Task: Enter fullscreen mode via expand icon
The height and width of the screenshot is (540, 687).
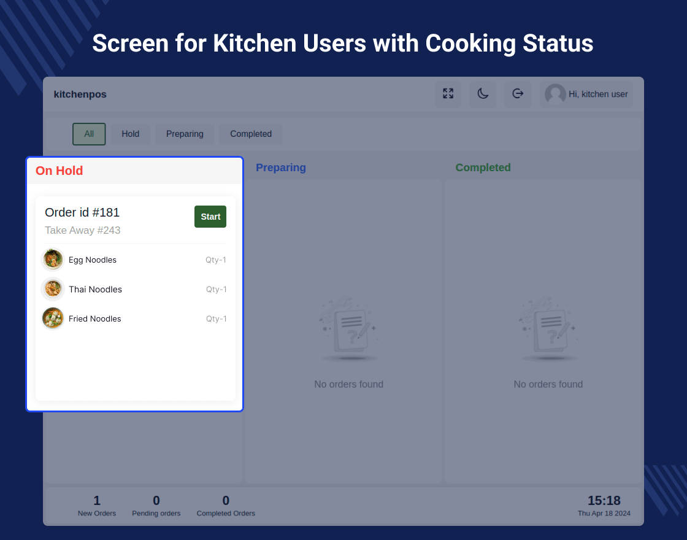Action: tap(448, 94)
